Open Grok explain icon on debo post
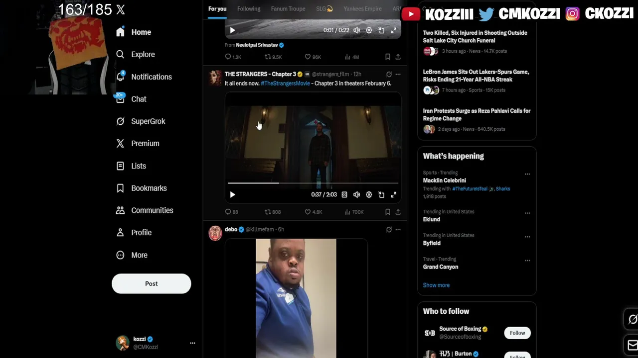This screenshot has width=638, height=358. click(389, 230)
